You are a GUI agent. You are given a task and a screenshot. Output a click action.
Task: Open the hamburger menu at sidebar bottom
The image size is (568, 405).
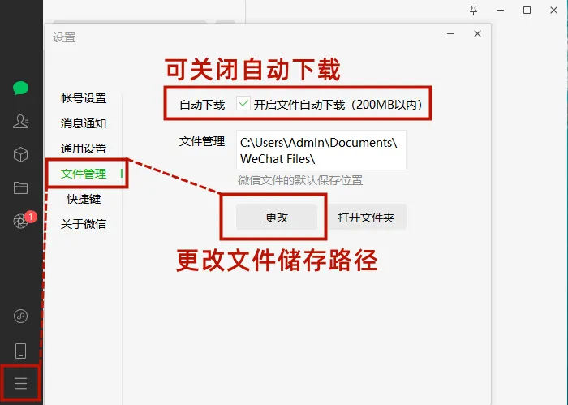[x=20, y=383]
